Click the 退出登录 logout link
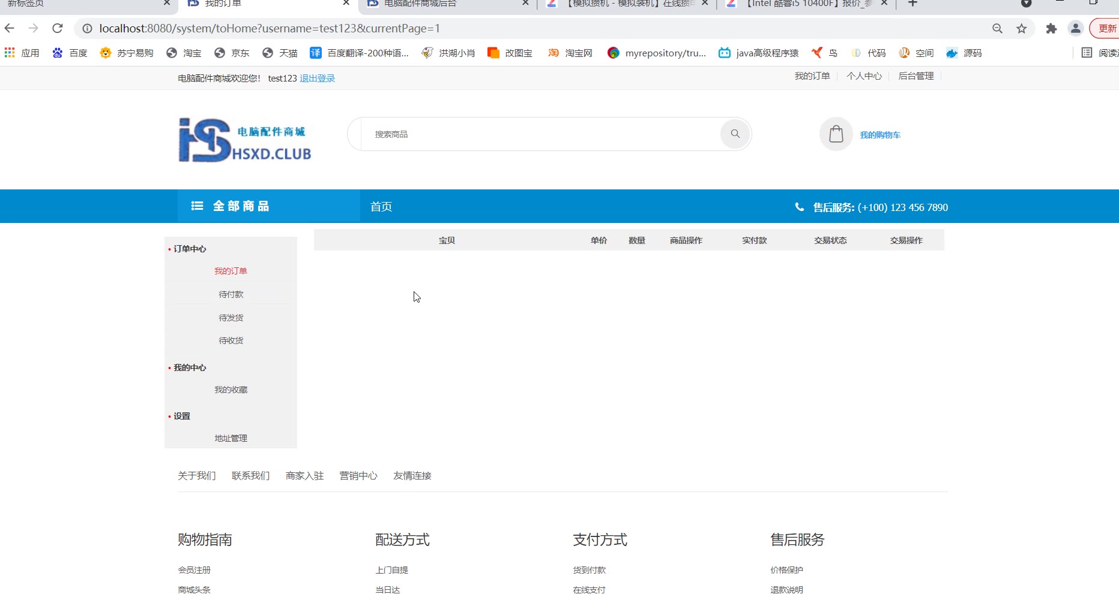This screenshot has width=1119, height=597. [317, 79]
